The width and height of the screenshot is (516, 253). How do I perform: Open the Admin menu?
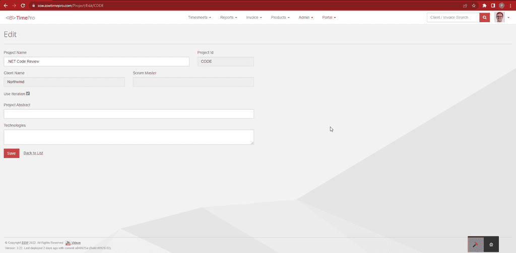pos(305,18)
